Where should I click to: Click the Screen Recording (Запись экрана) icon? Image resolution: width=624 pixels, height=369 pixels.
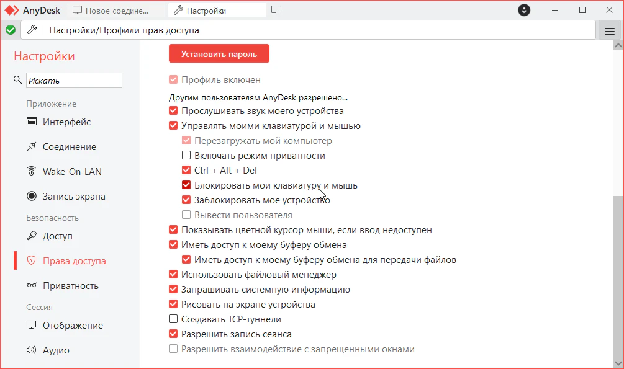coord(32,197)
